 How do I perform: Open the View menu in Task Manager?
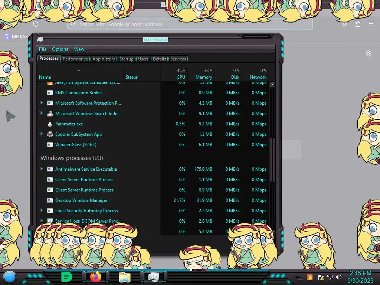[x=79, y=49]
